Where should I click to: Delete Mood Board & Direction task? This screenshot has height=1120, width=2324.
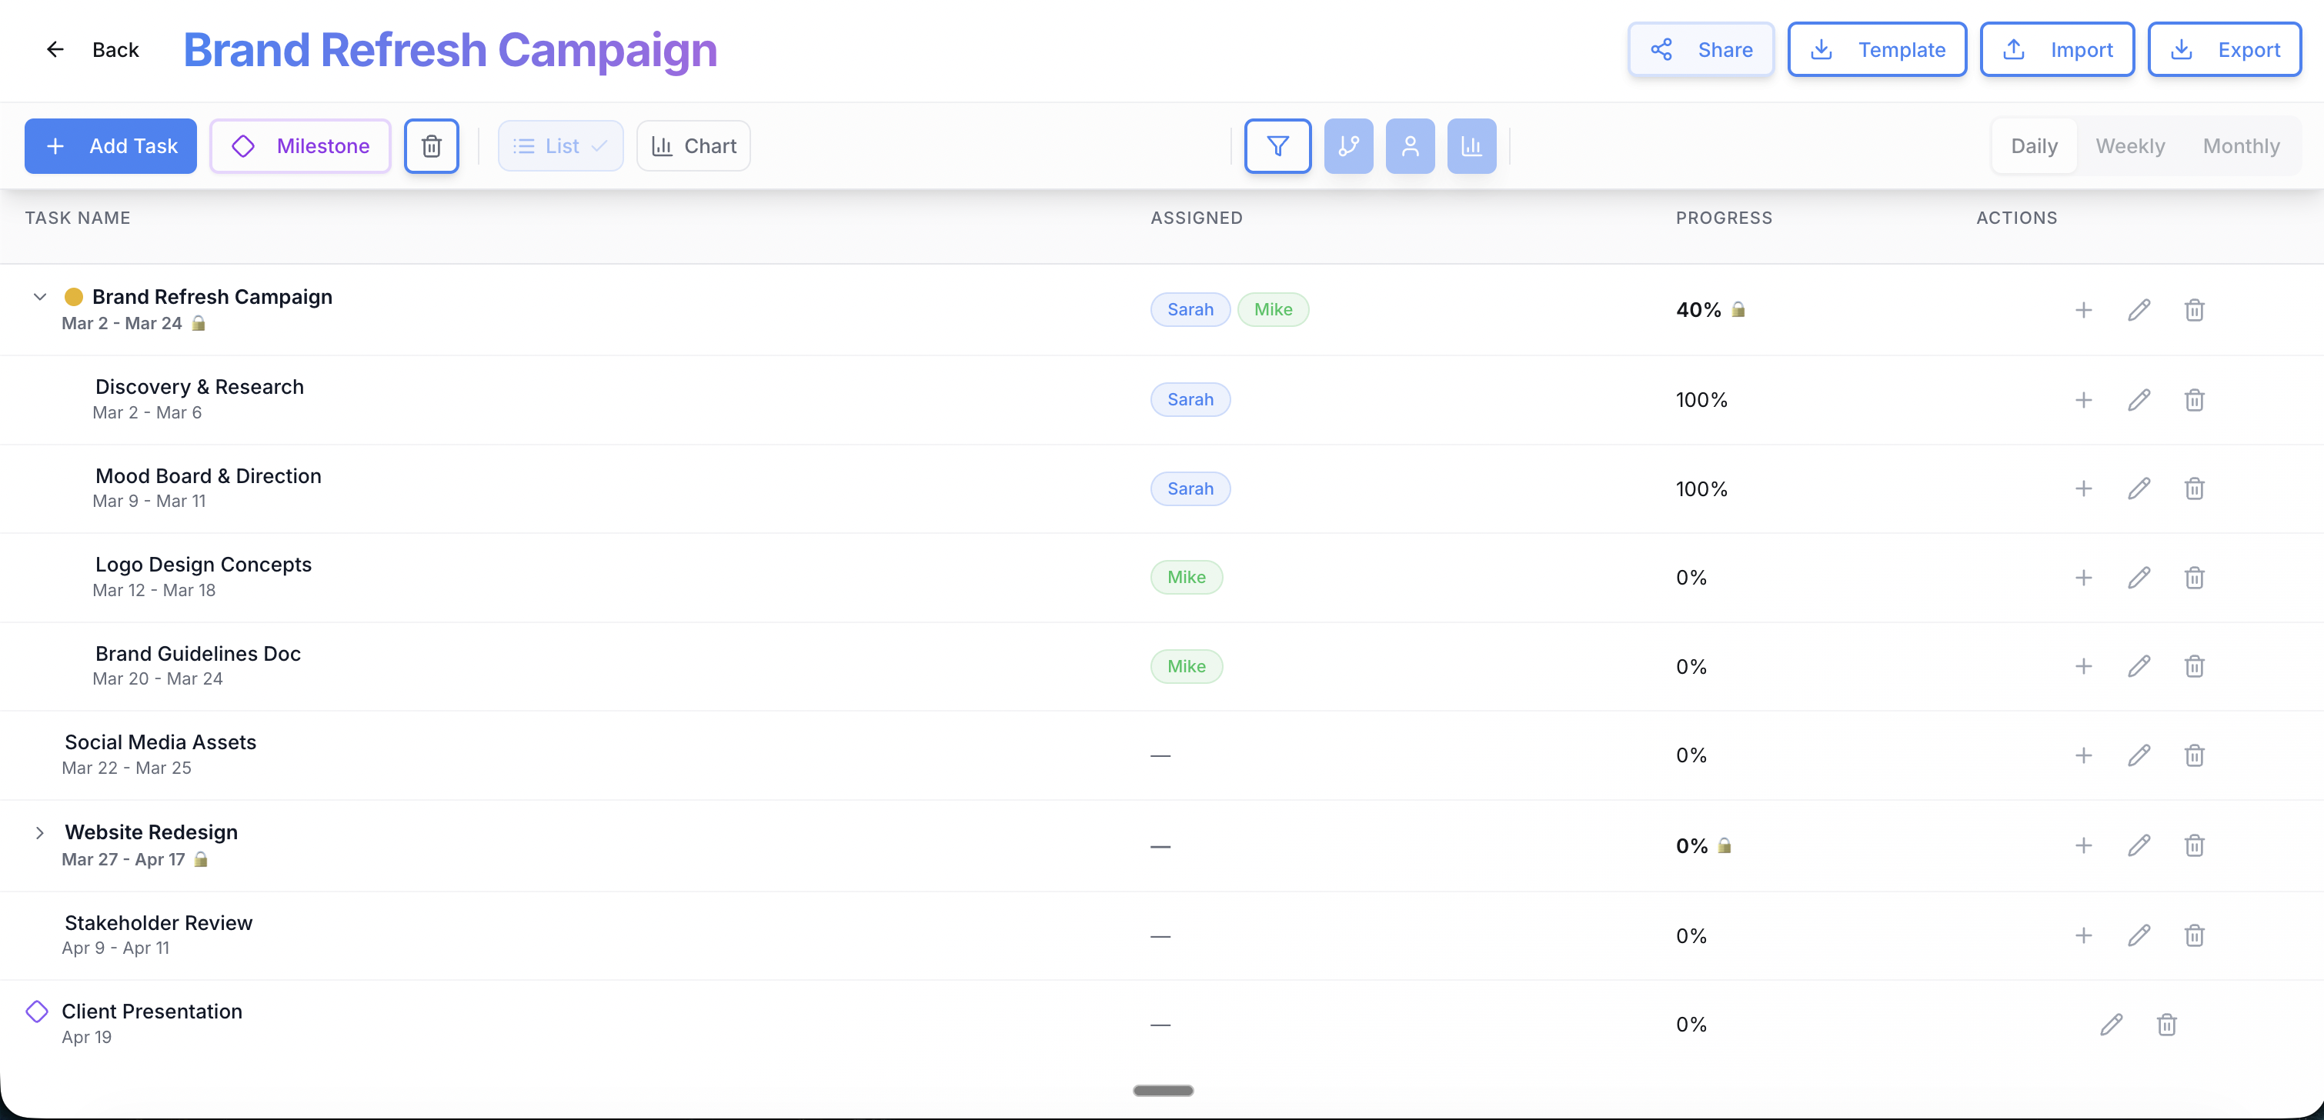2194,488
